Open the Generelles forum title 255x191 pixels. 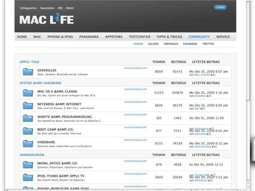coord(47,70)
